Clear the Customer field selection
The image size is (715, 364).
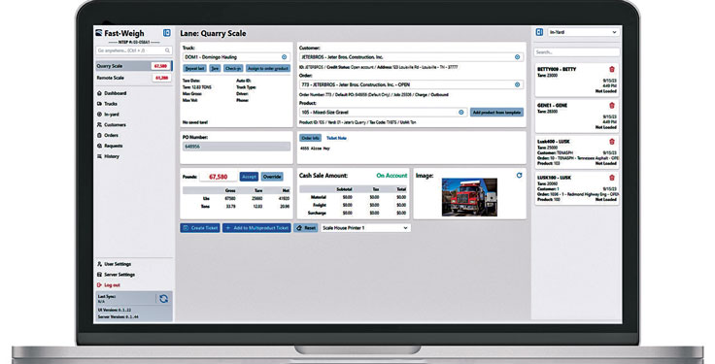[517, 57]
